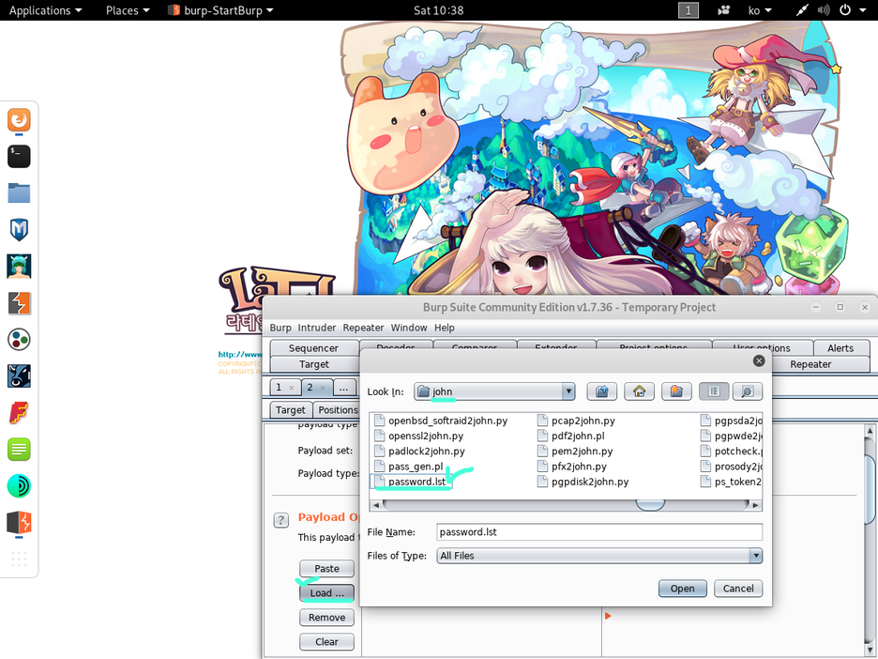Click Cancel button in file dialog
This screenshot has width=878, height=659.
(x=738, y=589)
